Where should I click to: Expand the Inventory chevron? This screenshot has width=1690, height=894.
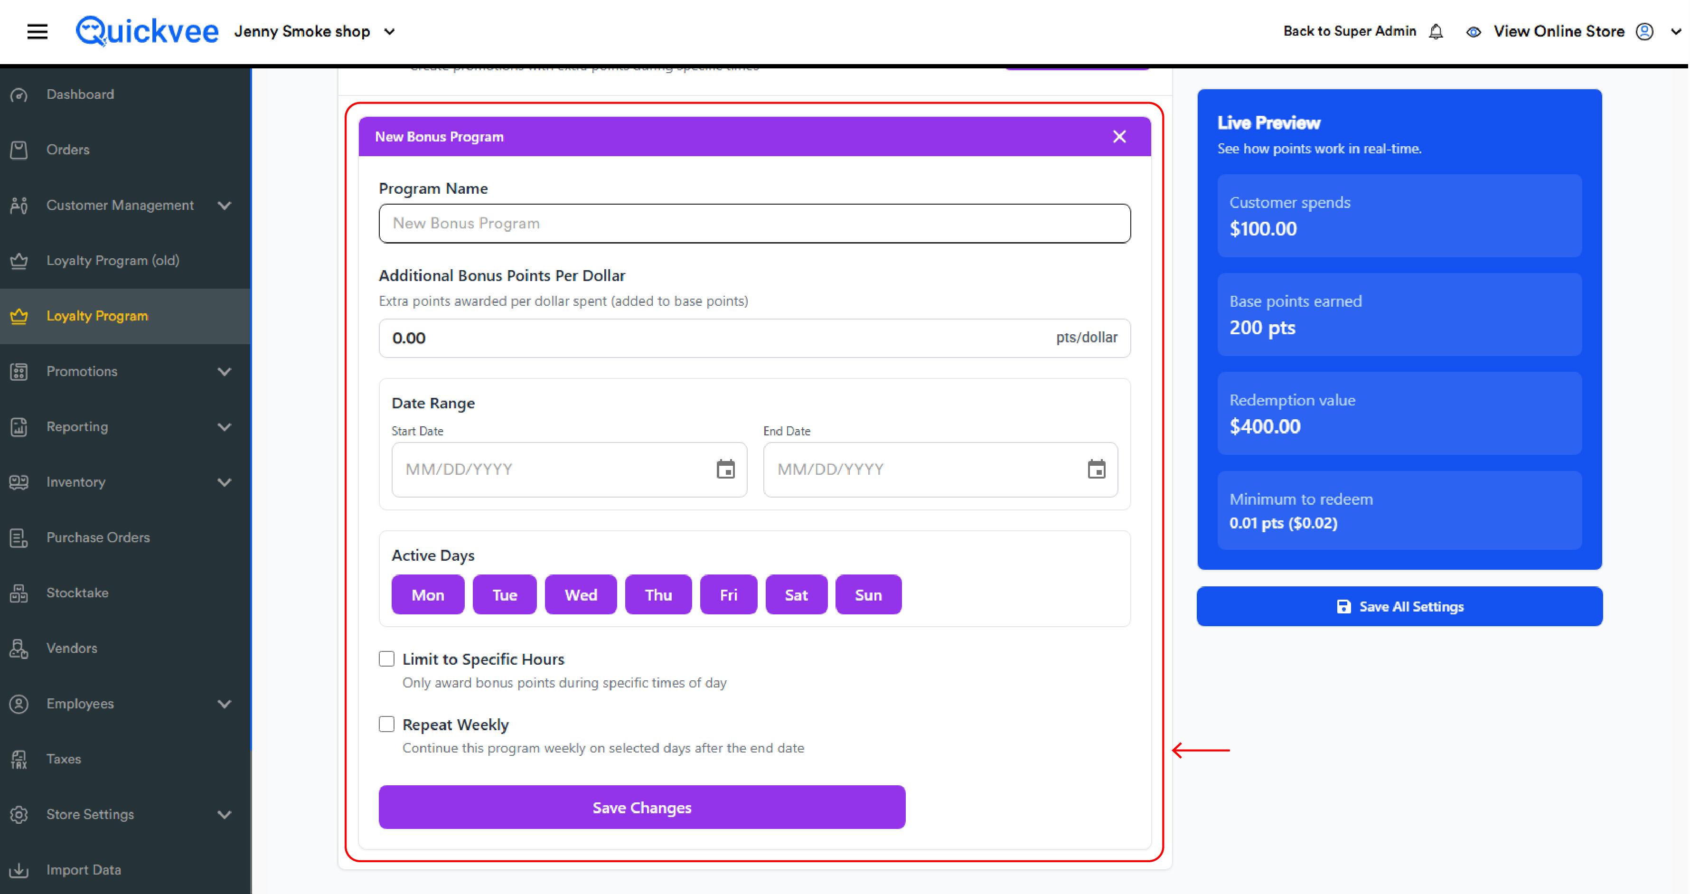[x=225, y=482]
